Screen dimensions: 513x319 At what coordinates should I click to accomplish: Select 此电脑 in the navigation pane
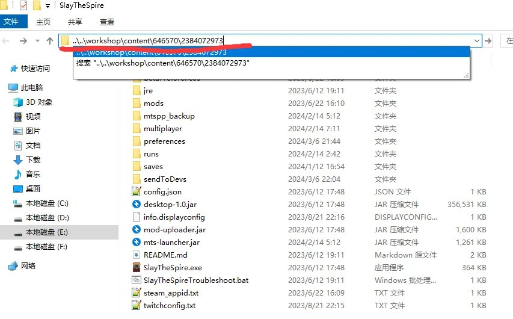point(26,87)
